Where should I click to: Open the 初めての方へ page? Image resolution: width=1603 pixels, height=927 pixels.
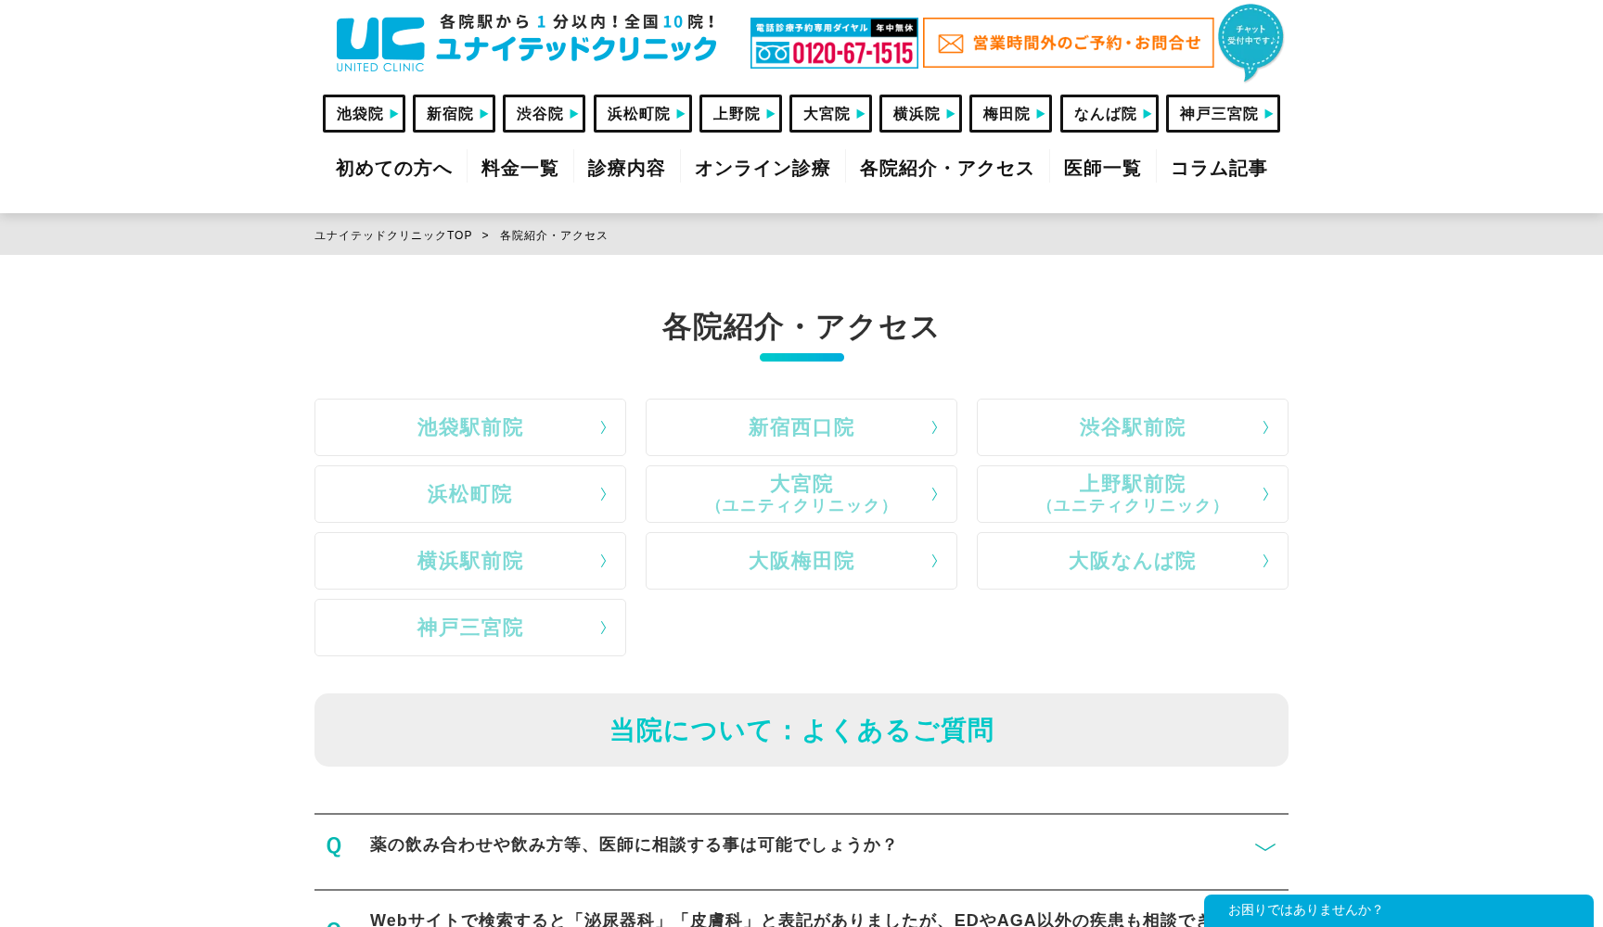(393, 168)
